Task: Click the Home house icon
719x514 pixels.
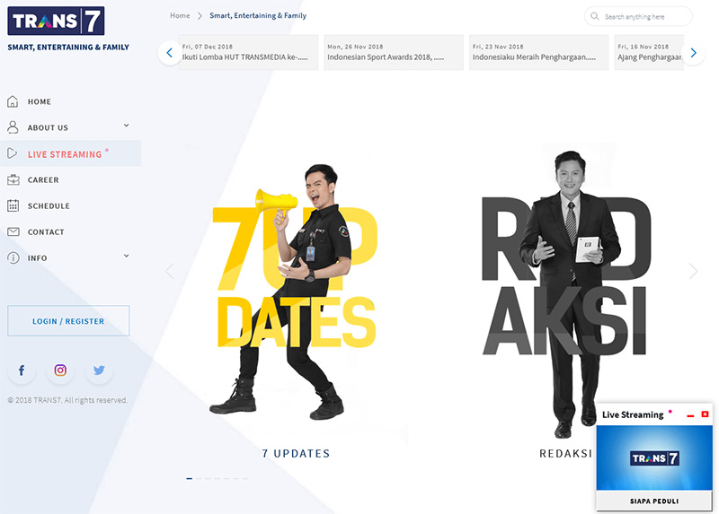Action: (13, 101)
